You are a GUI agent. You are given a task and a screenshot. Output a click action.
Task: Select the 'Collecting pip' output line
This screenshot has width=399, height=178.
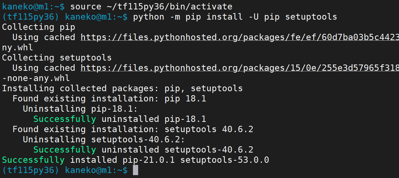39,27
